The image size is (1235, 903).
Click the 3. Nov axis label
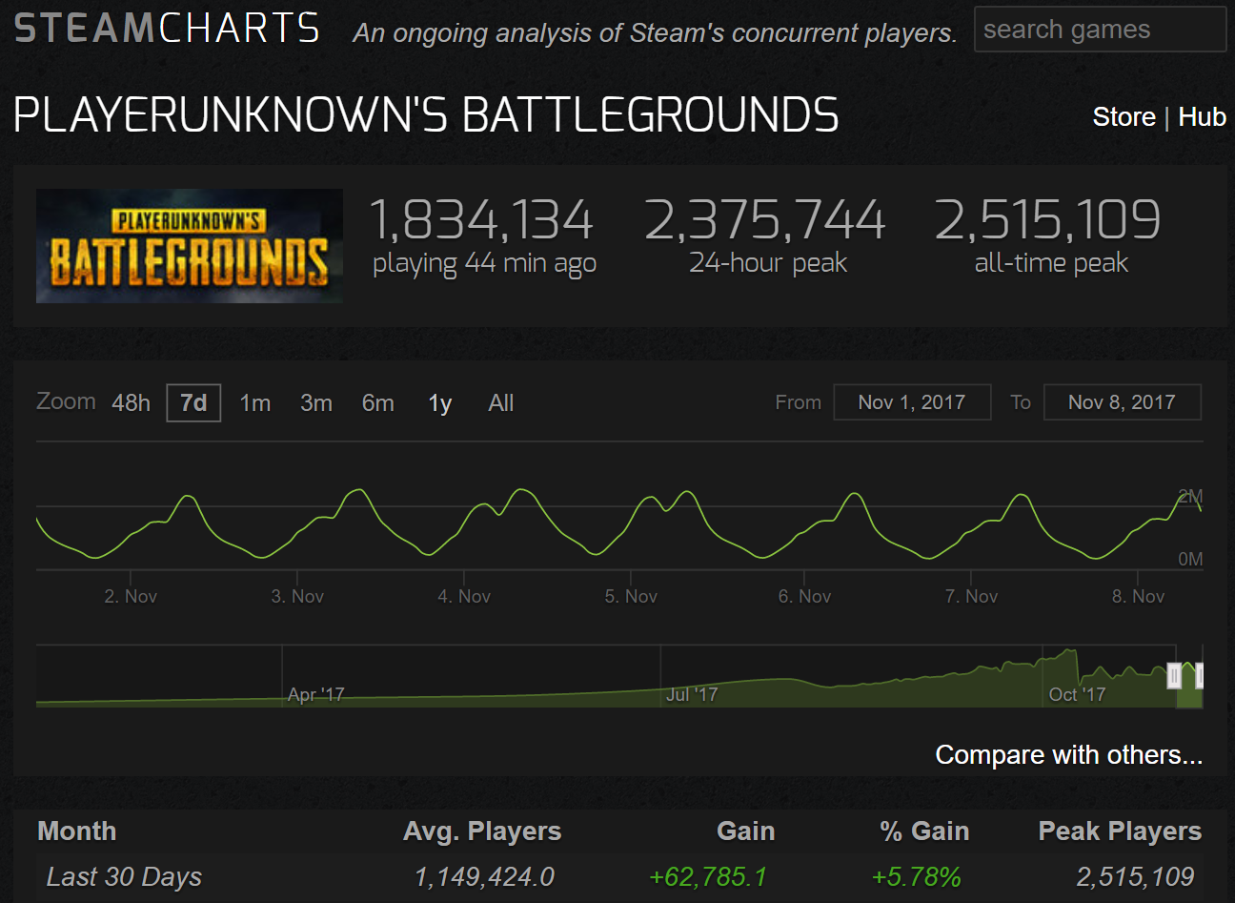coord(297,596)
